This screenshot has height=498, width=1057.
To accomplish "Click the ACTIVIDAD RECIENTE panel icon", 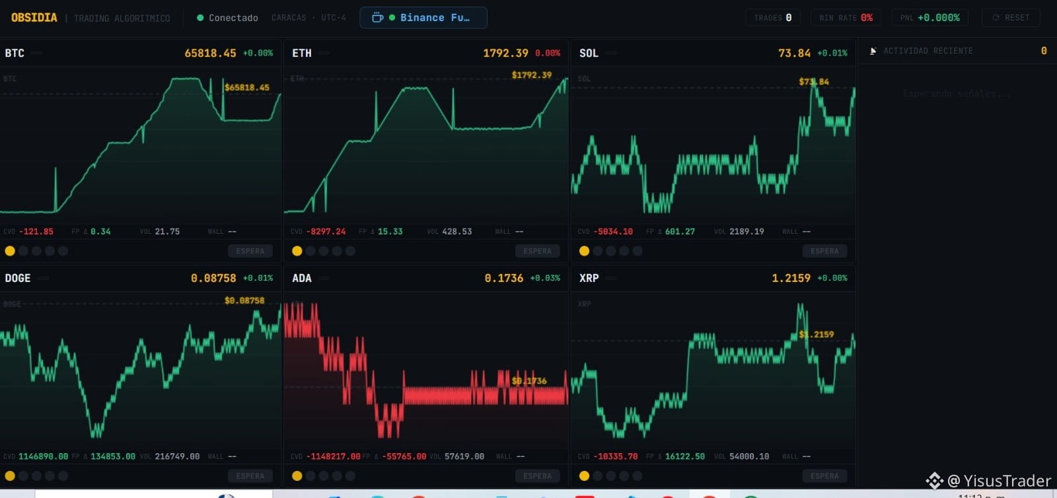I will click(873, 51).
